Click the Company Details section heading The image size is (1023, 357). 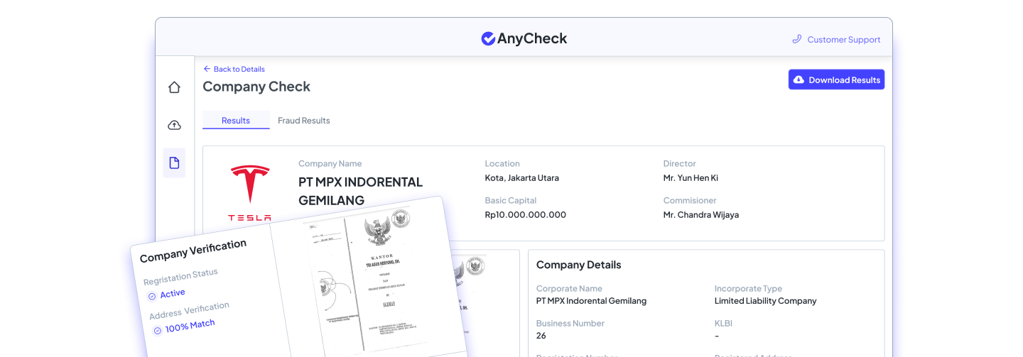578,265
